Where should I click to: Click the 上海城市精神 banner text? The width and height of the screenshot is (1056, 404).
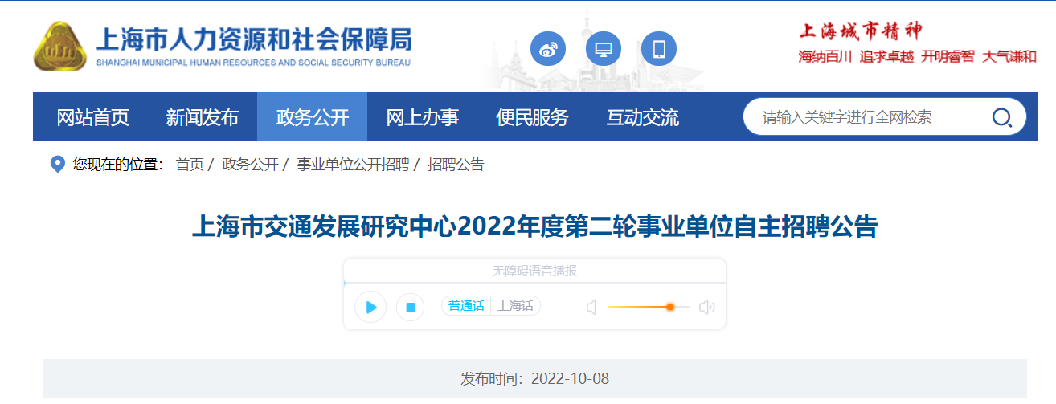(860, 31)
